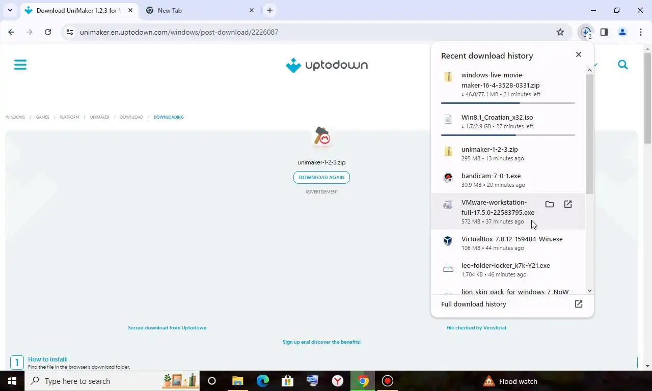Image resolution: width=652 pixels, height=391 pixels.
Task: Click File checked by VirusTotal link
Action: tap(476, 328)
